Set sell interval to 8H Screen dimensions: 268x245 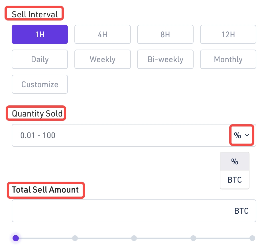(x=165, y=34)
